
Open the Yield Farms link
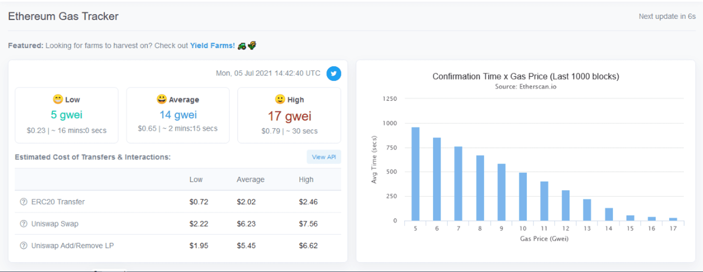(213, 46)
